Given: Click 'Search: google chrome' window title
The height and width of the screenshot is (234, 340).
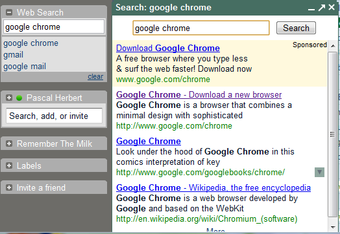Looking at the screenshot, I should point(164,8).
